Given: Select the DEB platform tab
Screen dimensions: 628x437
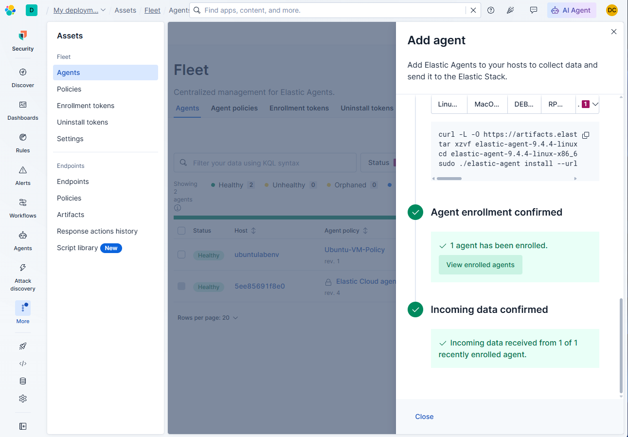Looking at the screenshot, I should click(x=524, y=104).
